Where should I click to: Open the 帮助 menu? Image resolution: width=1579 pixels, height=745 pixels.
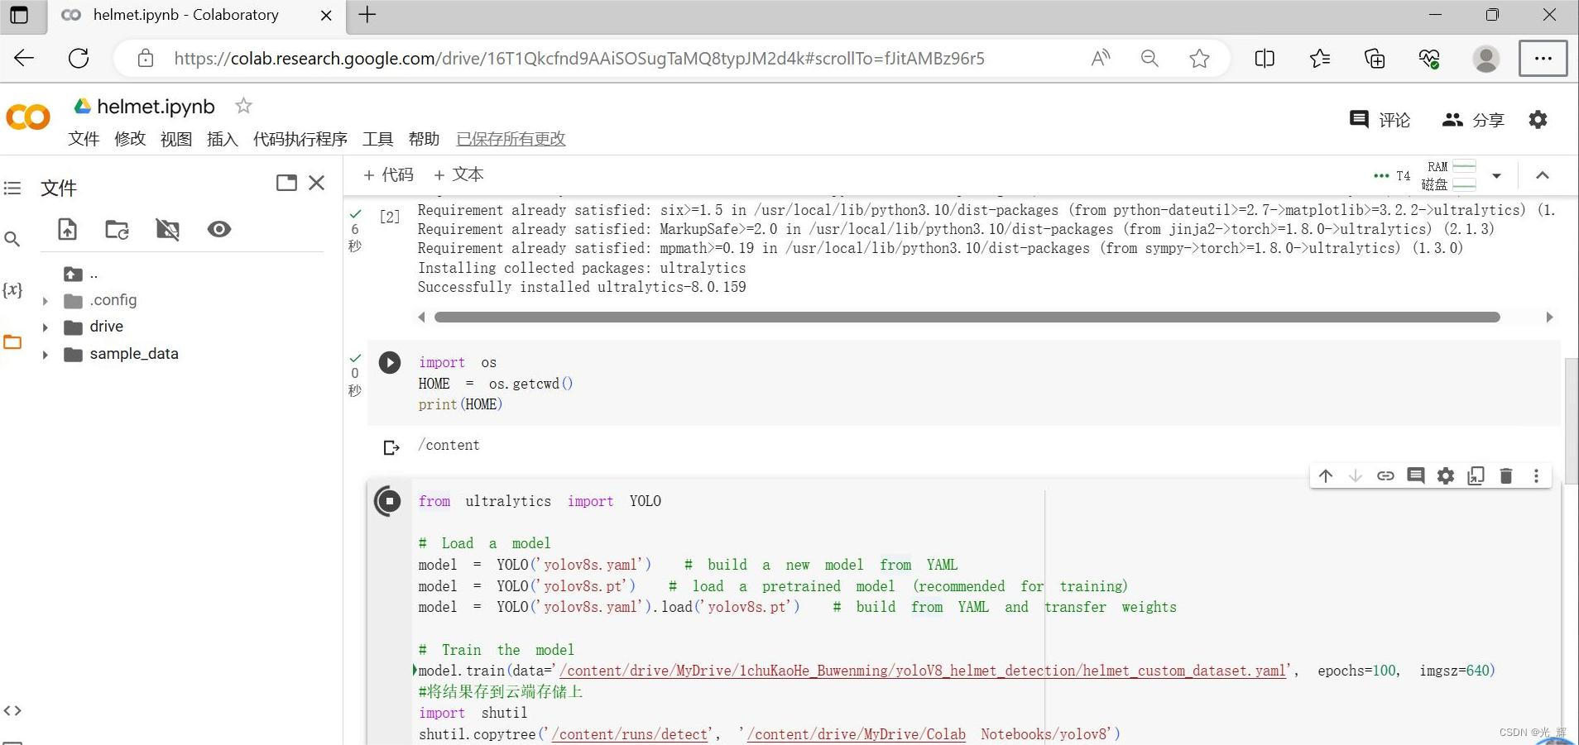424,139
